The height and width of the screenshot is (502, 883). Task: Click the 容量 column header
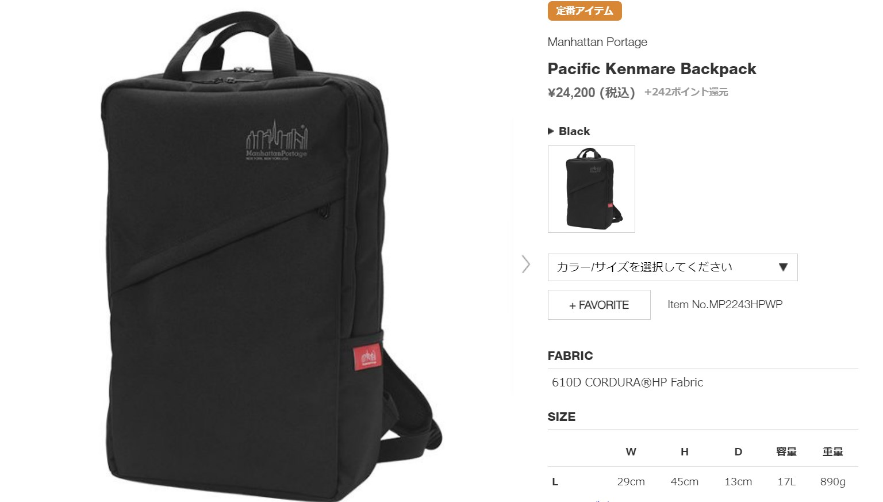(786, 452)
